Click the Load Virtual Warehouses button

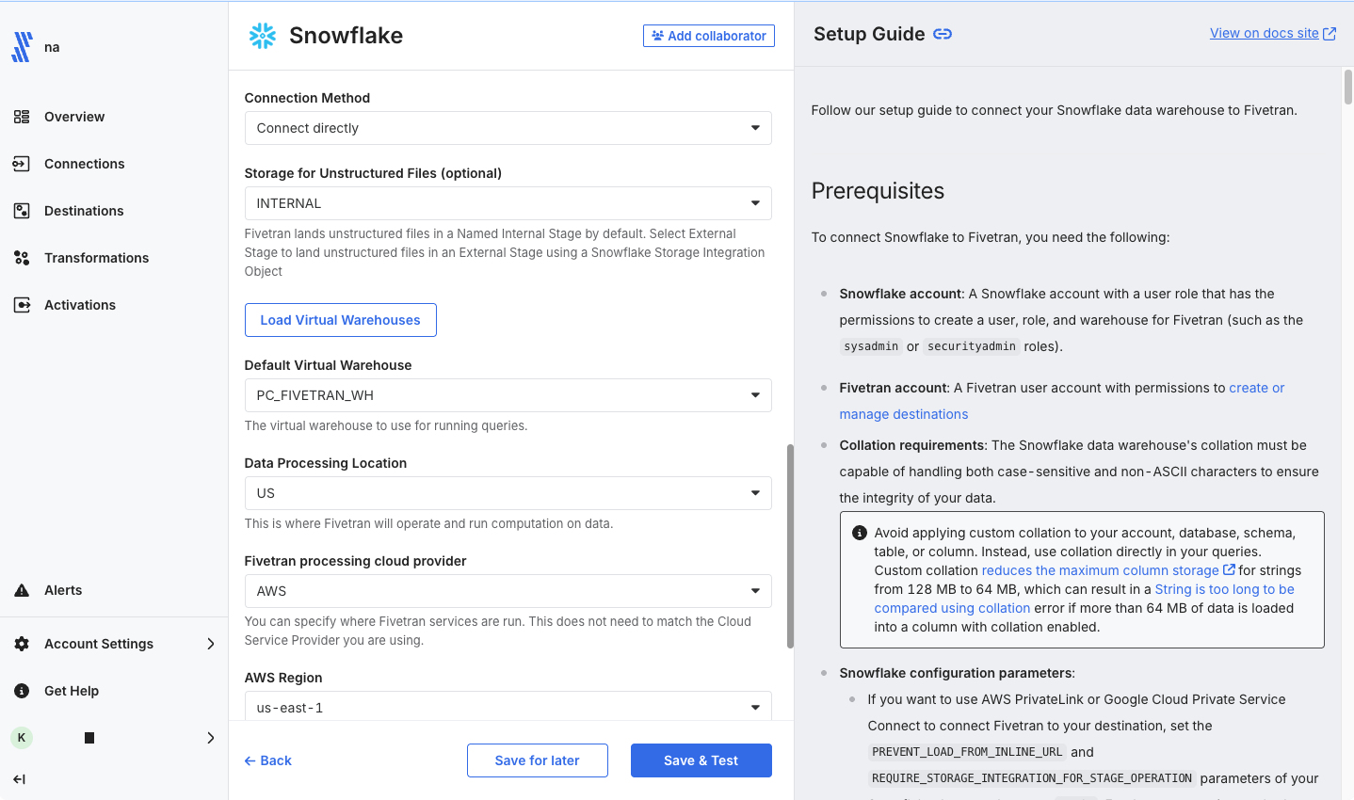click(341, 320)
